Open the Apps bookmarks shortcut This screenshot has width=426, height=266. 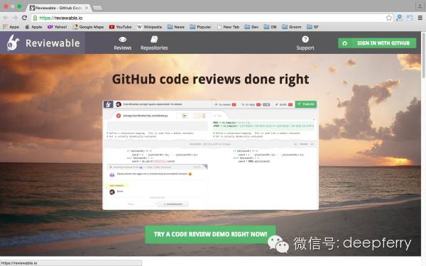pos(11,27)
